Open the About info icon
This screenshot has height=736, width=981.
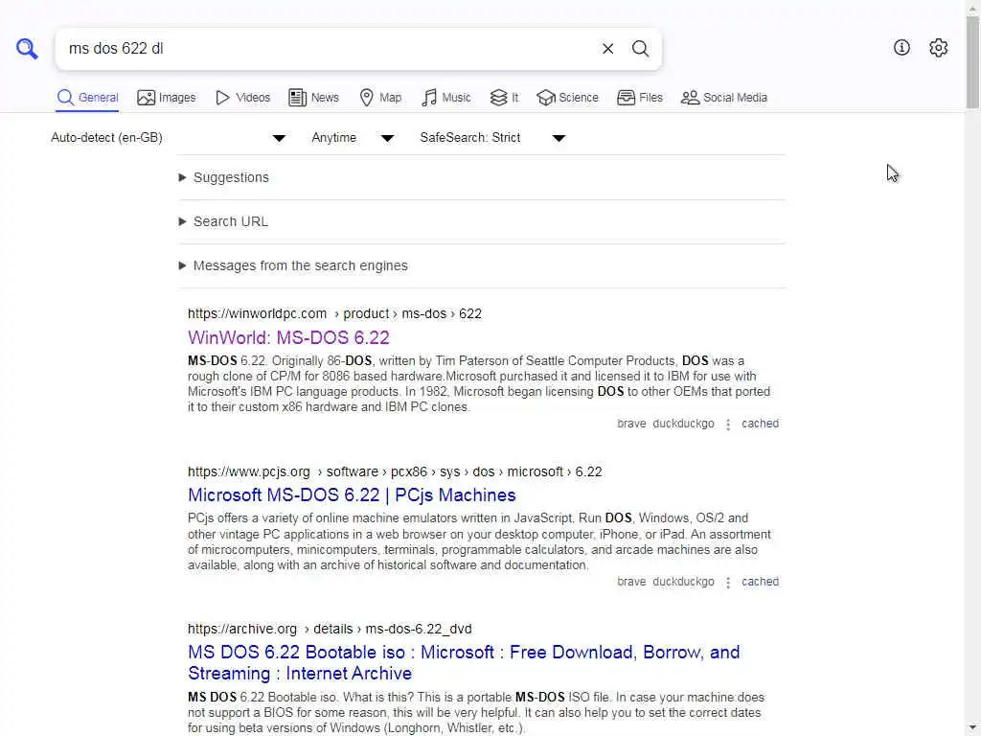[901, 48]
